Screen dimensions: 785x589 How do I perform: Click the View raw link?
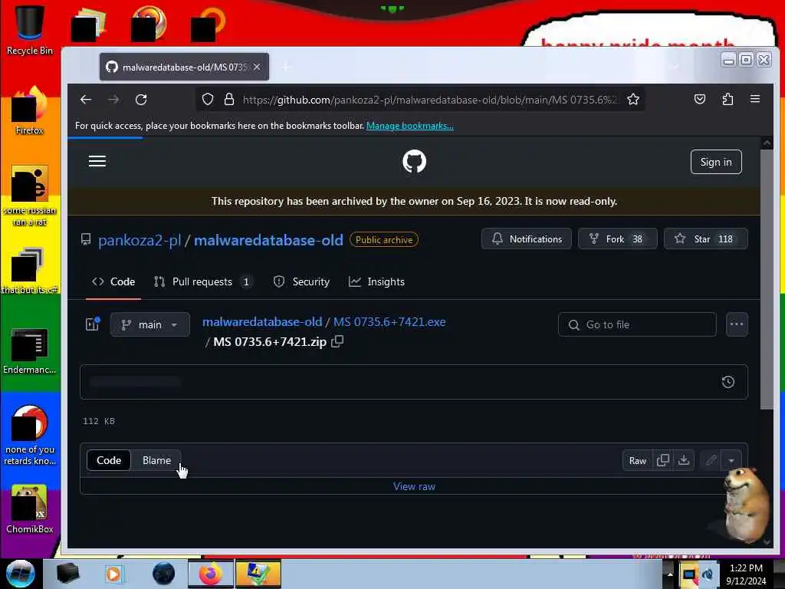pos(414,486)
